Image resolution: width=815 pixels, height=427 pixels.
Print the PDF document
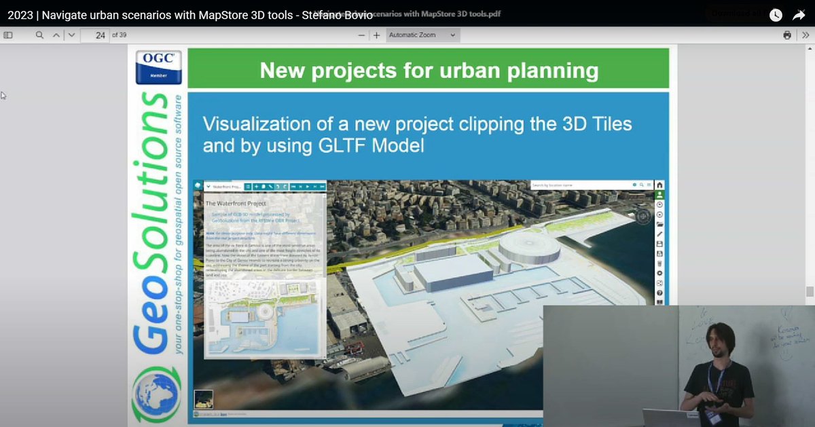[x=787, y=35]
